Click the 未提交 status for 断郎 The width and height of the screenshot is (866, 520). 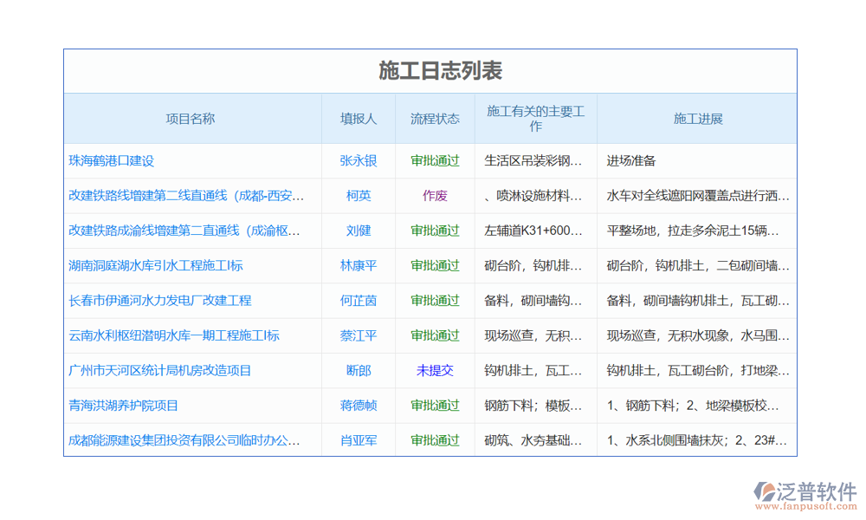pyautogui.click(x=435, y=370)
